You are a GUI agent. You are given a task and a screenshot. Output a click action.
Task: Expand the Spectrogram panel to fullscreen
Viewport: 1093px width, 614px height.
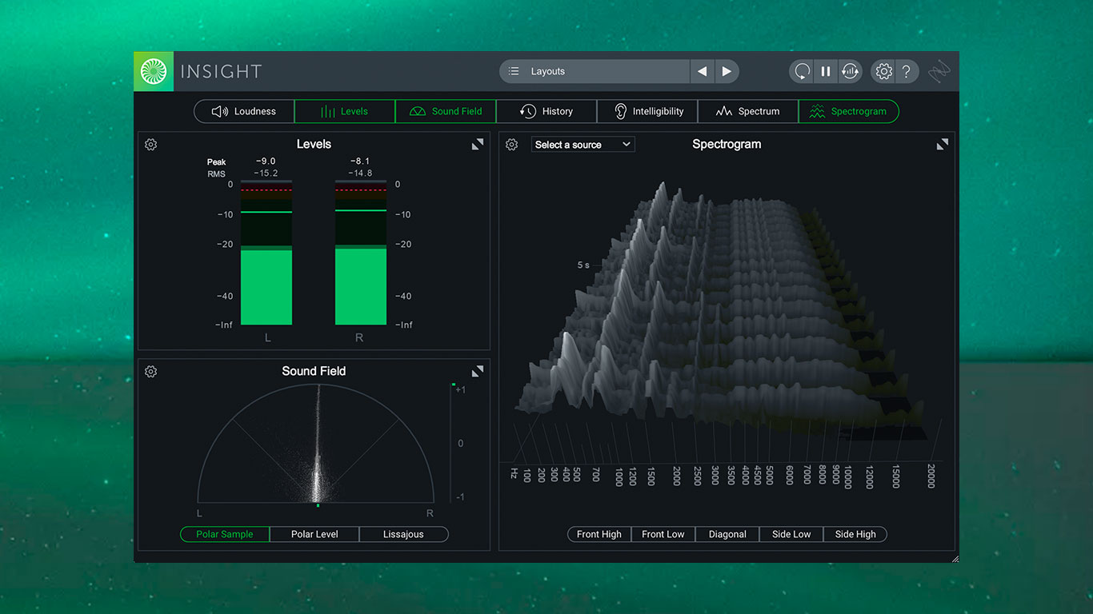tap(943, 144)
